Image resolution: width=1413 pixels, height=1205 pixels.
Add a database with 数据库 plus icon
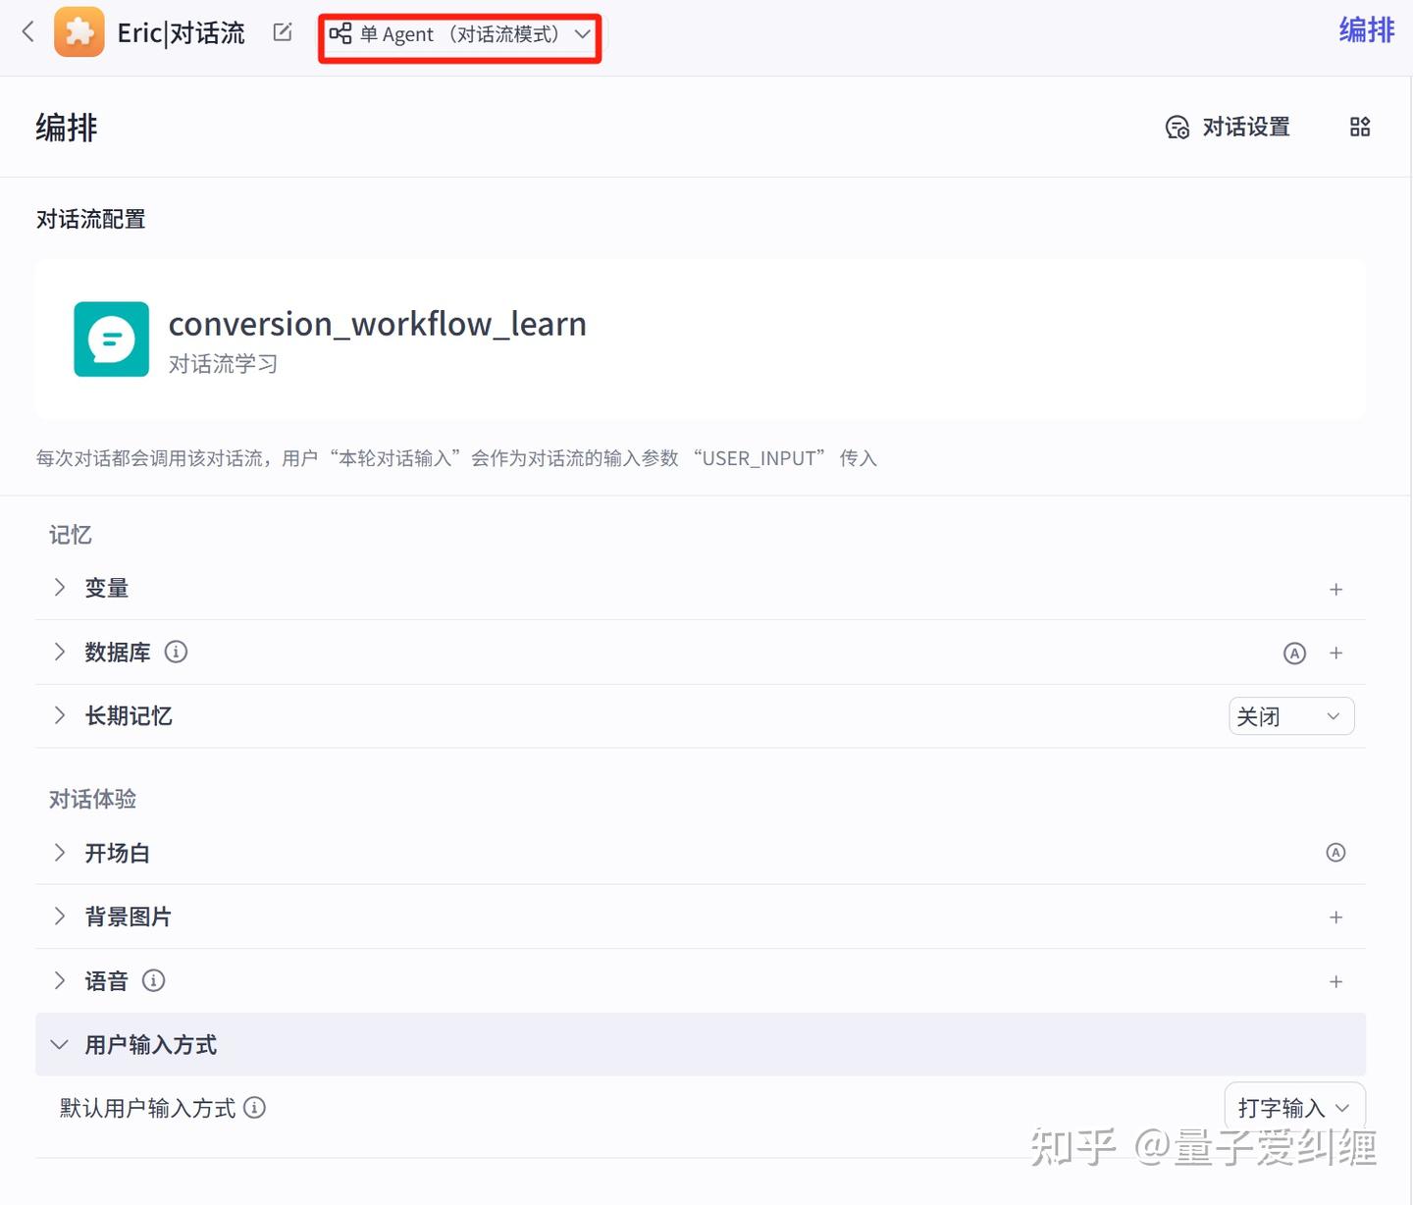1335,654
